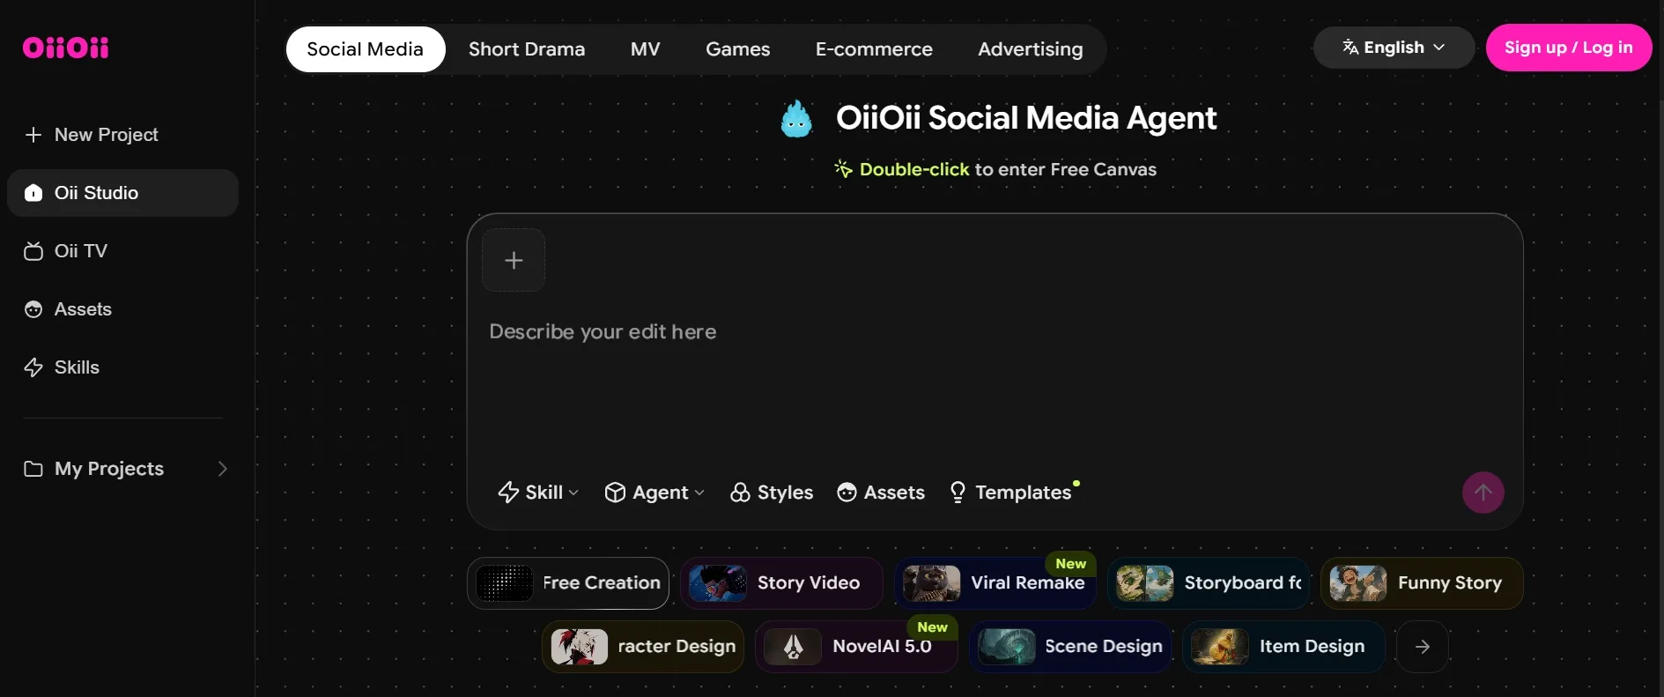Click the Sign up / Log in button
The height and width of the screenshot is (697, 1664).
tap(1569, 48)
